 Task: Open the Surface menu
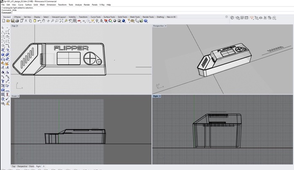point(28,5)
